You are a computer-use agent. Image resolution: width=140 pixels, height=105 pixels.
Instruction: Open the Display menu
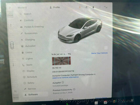click(29, 71)
